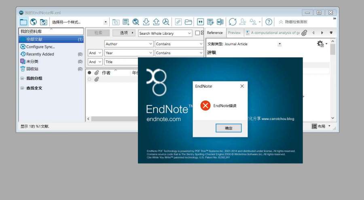Viewport: 364px width, 200px height.
Task: Open the online search toolbar icon
Action: pos(136,22)
